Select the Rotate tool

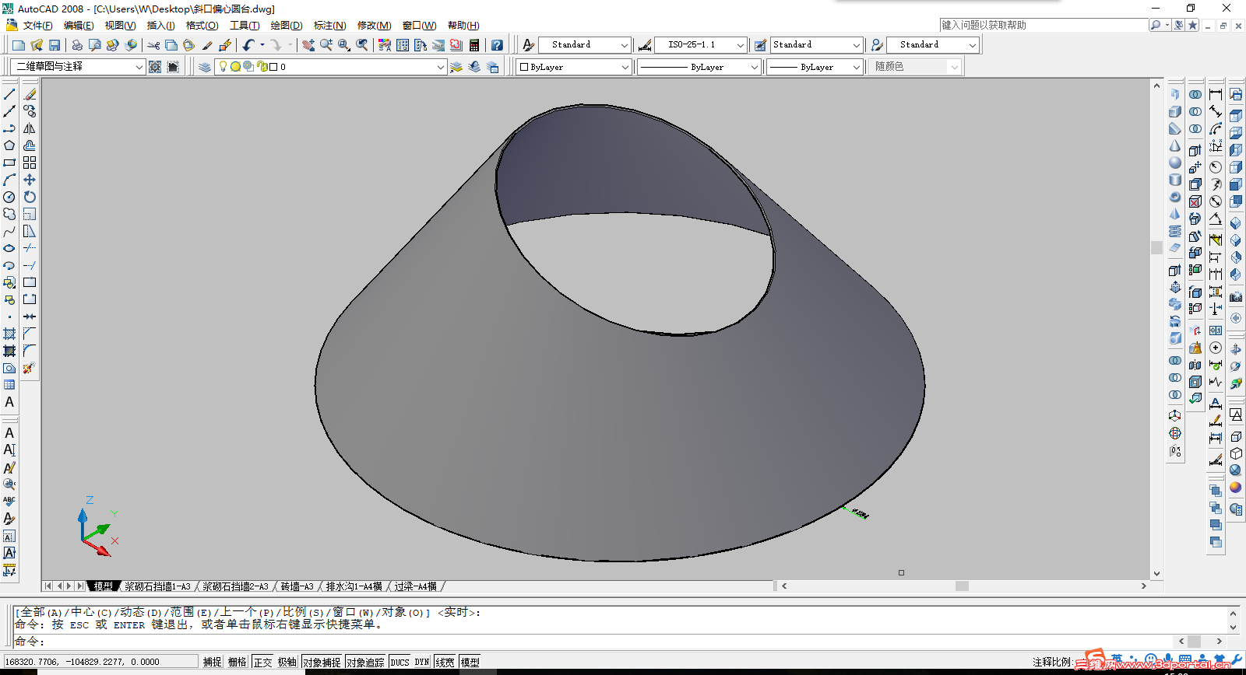[30, 197]
